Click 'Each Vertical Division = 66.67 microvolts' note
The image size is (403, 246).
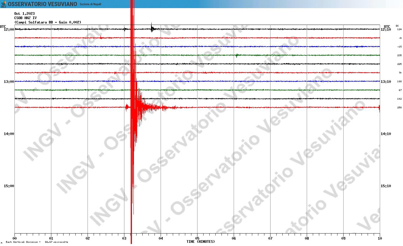point(37,242)
